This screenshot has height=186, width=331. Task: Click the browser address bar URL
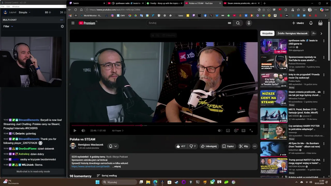pos(115,10)
